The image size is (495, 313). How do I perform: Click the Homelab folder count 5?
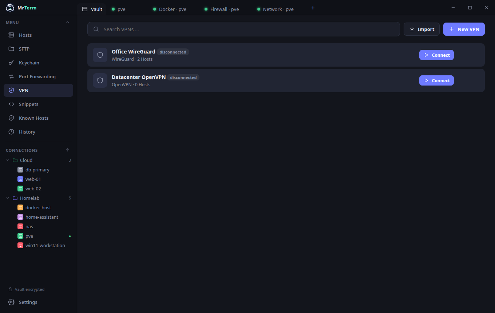pyautogui.click(x=70, y=198)
